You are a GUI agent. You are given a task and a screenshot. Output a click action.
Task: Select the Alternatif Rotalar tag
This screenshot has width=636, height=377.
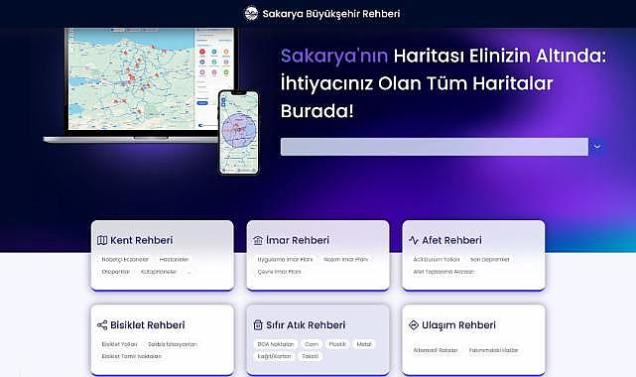436,350
